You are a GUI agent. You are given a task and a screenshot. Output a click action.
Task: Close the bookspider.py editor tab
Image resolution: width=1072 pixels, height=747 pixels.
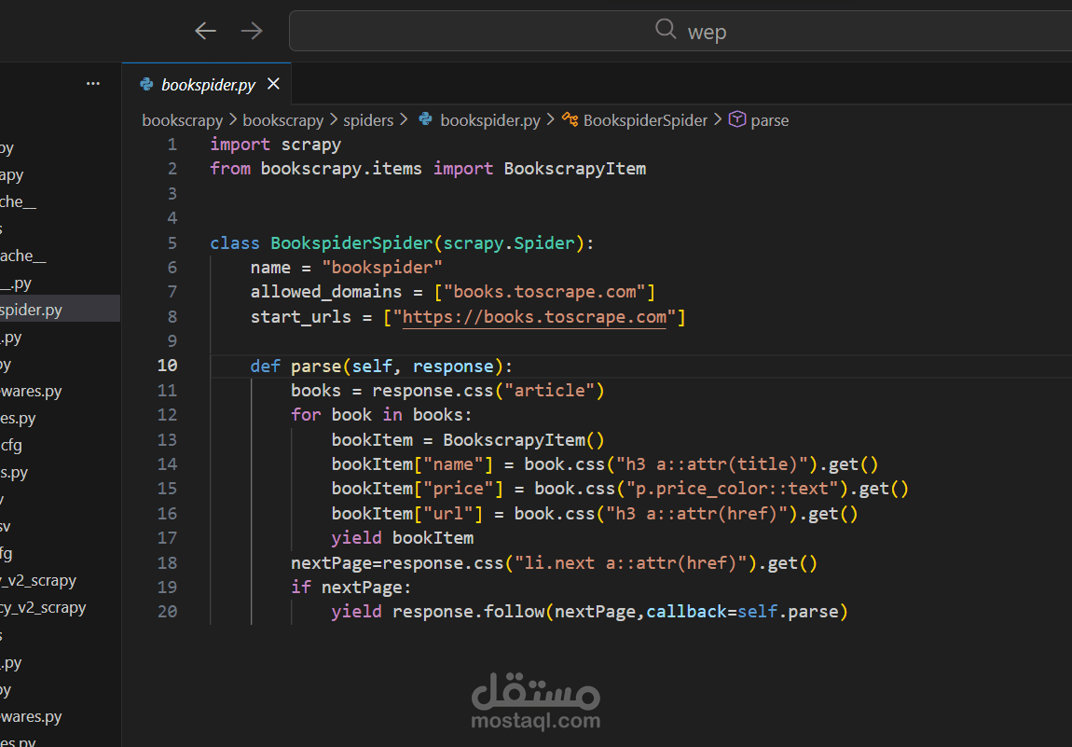point(273,84)
